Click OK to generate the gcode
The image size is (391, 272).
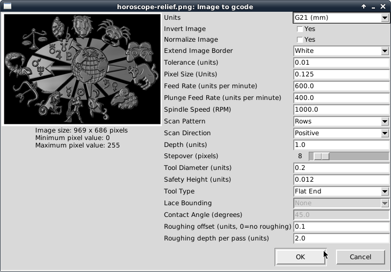(x=300, y=257)
